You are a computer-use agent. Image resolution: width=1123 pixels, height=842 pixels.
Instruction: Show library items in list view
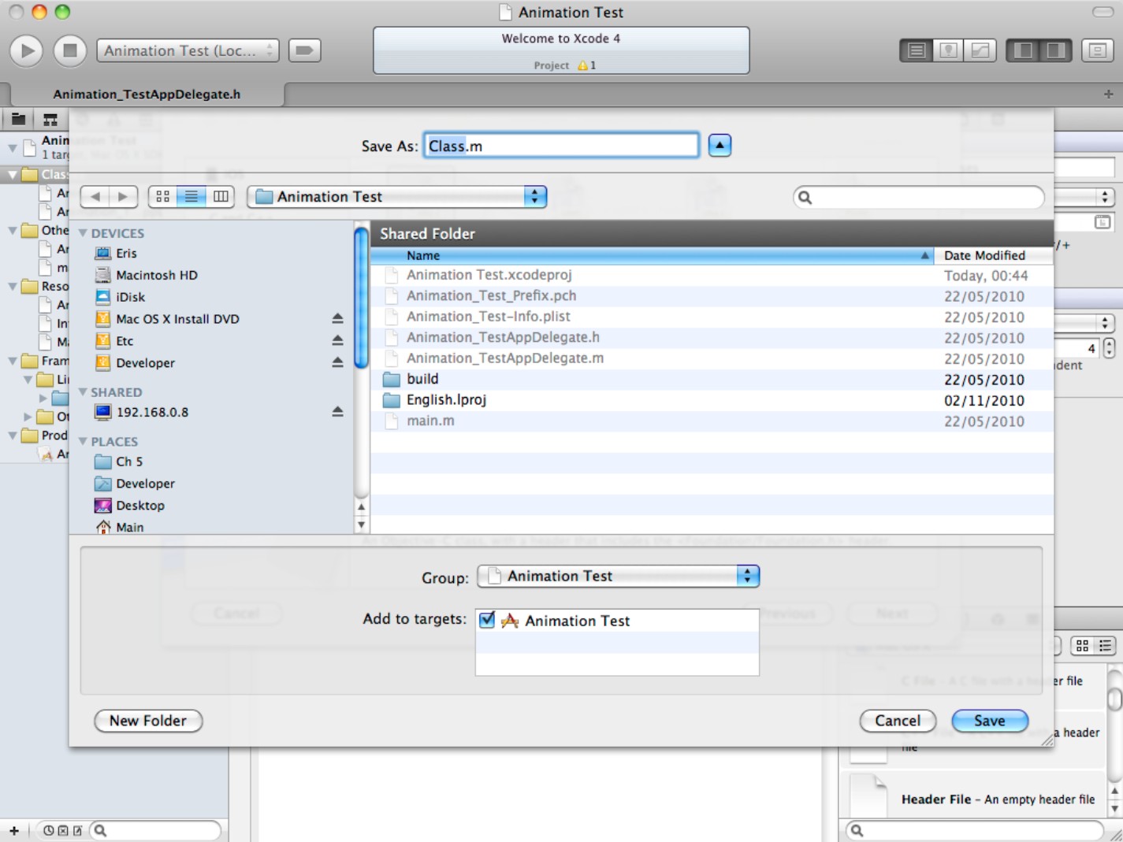click(x=1105, y=646)
